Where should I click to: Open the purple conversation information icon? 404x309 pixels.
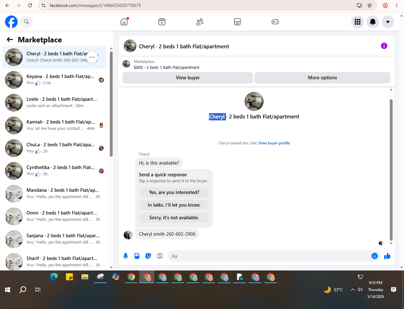384,46
